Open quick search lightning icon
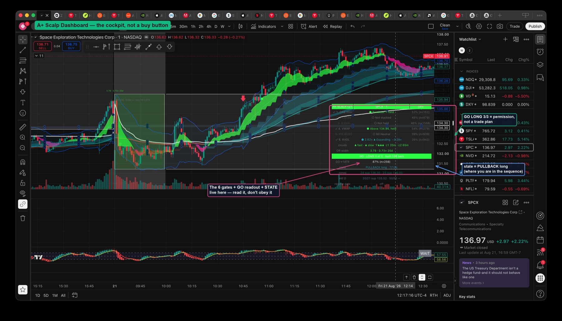 (468, 27)
